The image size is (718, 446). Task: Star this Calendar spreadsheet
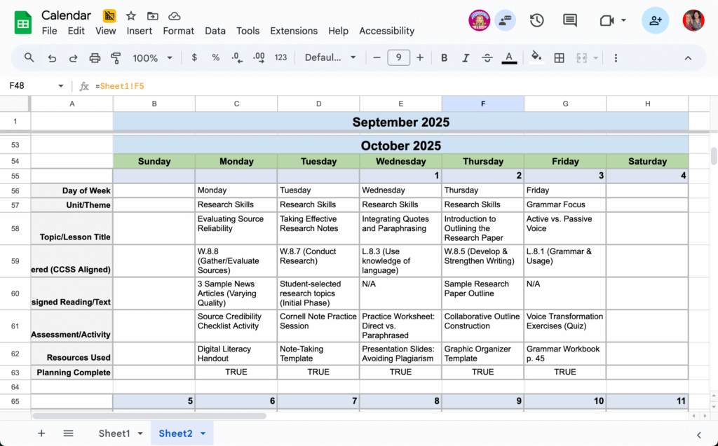point(131,15)
